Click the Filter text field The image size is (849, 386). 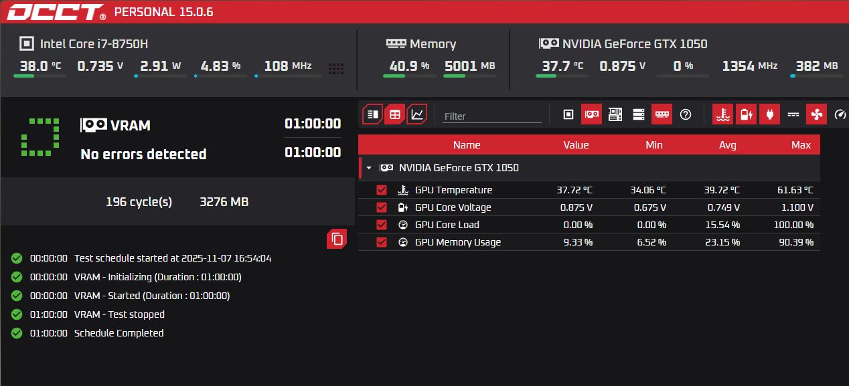pos(491,116)
